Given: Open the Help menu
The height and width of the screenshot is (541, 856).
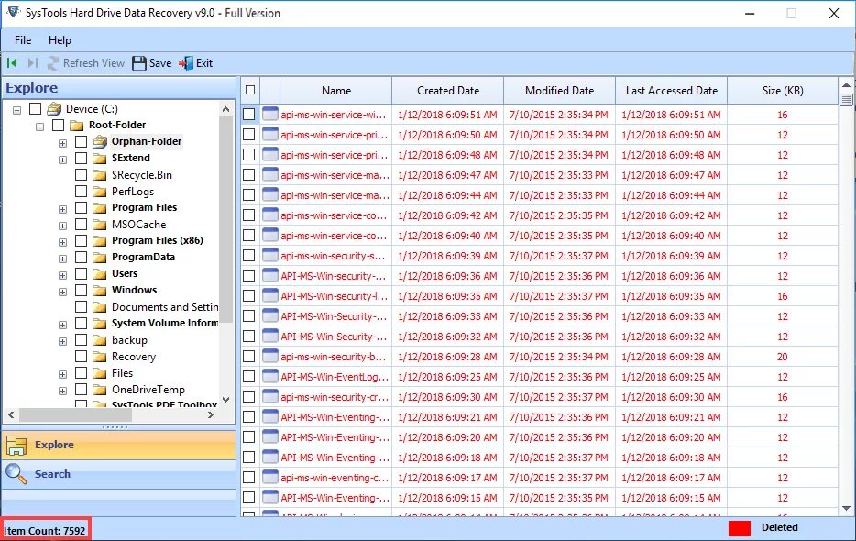Looking at the screenshot, I should click(x=60, y=40).
